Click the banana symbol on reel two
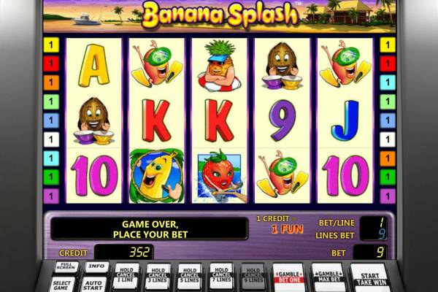 click(156, 176)
